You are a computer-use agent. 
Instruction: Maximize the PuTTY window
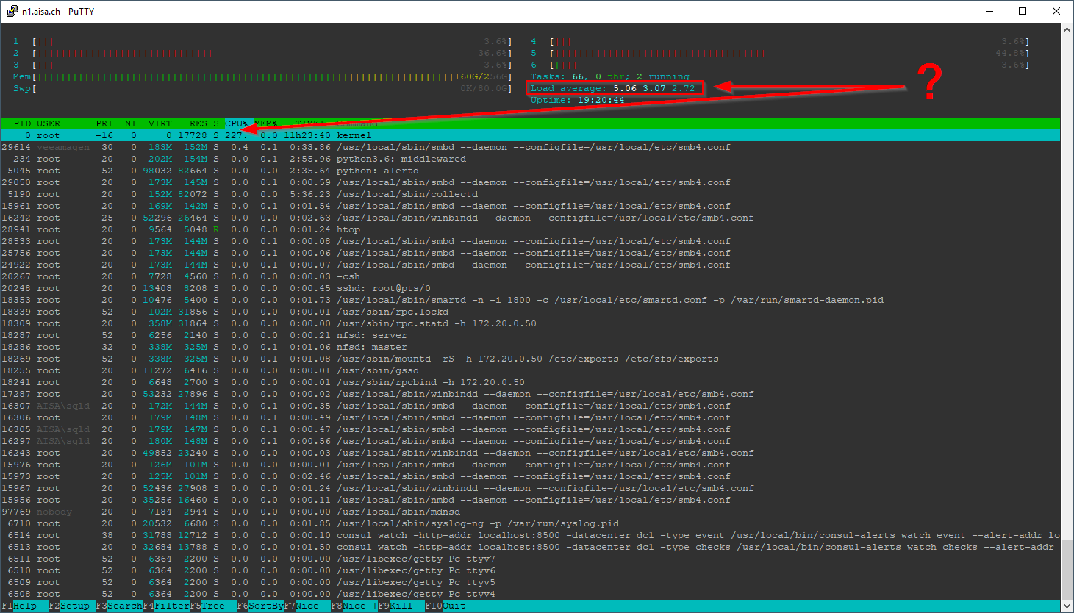(x=1023, y=11)
